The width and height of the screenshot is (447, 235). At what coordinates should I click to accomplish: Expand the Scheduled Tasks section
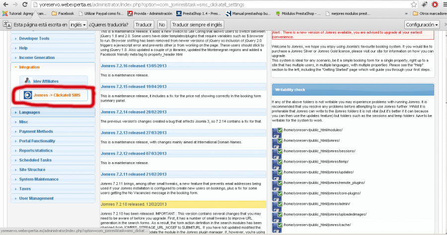(53, 160)
